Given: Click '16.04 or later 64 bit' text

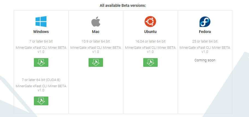Looking at the screenshot, I should [150, 41].
